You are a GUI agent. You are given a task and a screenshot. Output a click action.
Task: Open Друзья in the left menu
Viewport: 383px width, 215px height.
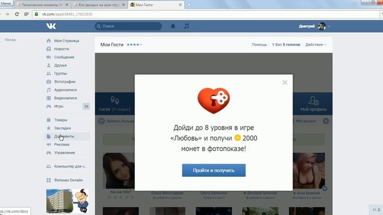pos(60,65)
